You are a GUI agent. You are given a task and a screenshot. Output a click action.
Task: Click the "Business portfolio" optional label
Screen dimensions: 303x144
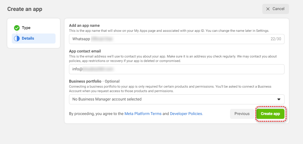click(x=94, y=81)
